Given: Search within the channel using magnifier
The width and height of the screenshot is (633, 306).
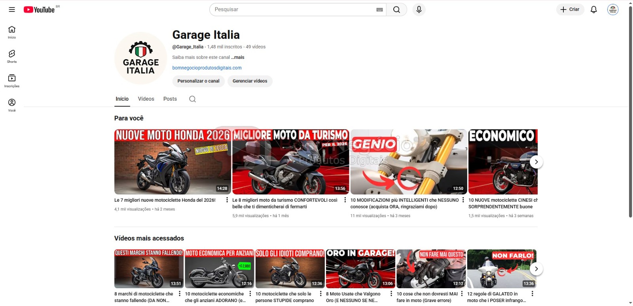Looking at the screenshot, I should [192, 99].
